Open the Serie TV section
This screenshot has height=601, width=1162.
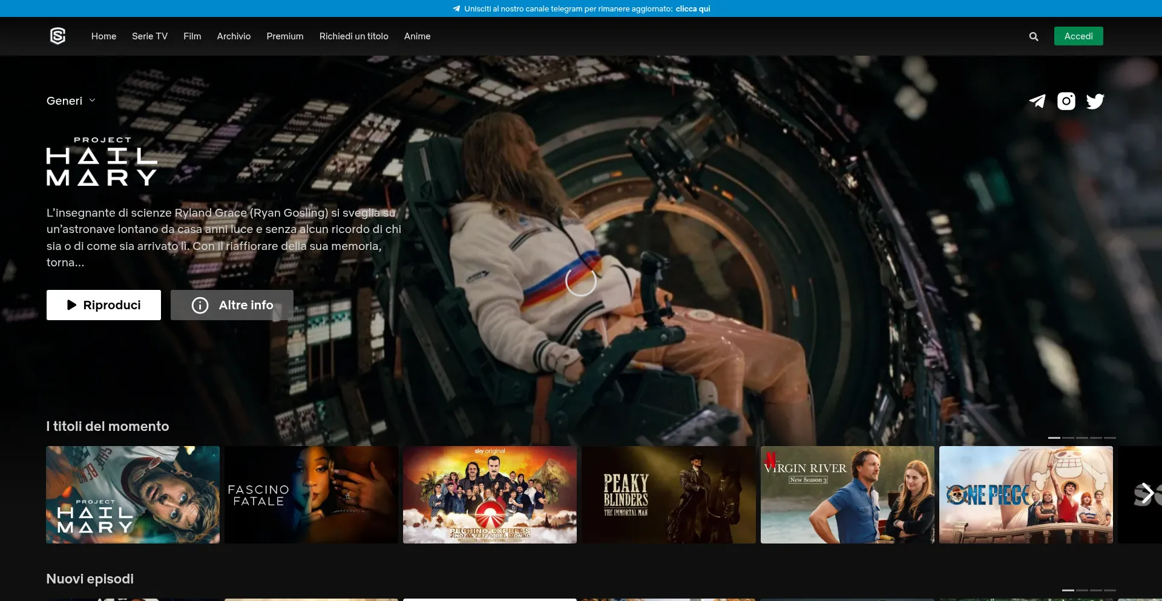coord(149,36)
